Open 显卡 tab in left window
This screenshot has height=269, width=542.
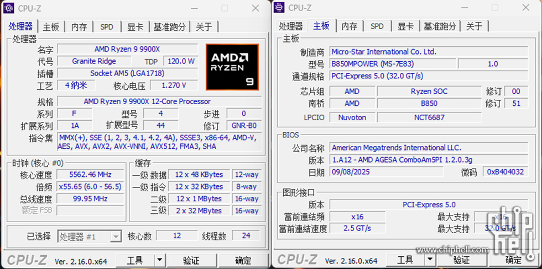[135, 26]
